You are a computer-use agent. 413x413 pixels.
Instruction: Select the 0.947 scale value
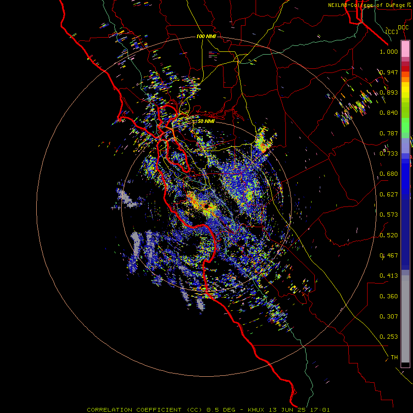[389, 72]
